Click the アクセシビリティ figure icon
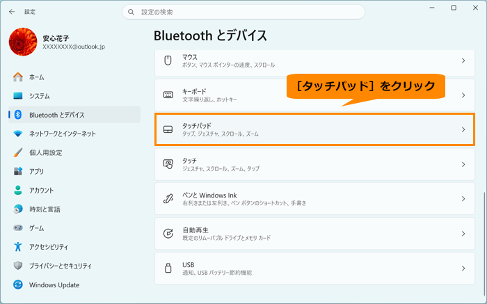The image size is (487, 304). coord(18,247)
